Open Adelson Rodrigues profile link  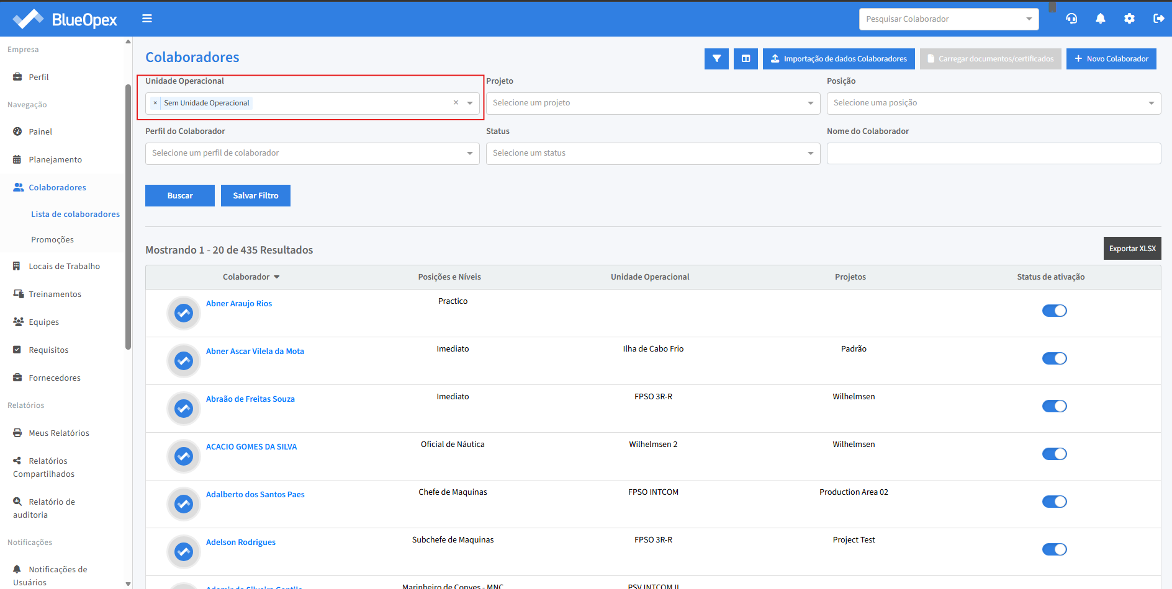click(241, 542)
